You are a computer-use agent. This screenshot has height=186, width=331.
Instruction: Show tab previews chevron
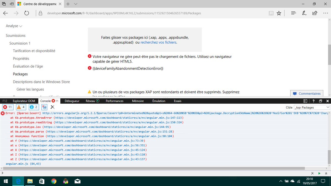pos(76,4)
